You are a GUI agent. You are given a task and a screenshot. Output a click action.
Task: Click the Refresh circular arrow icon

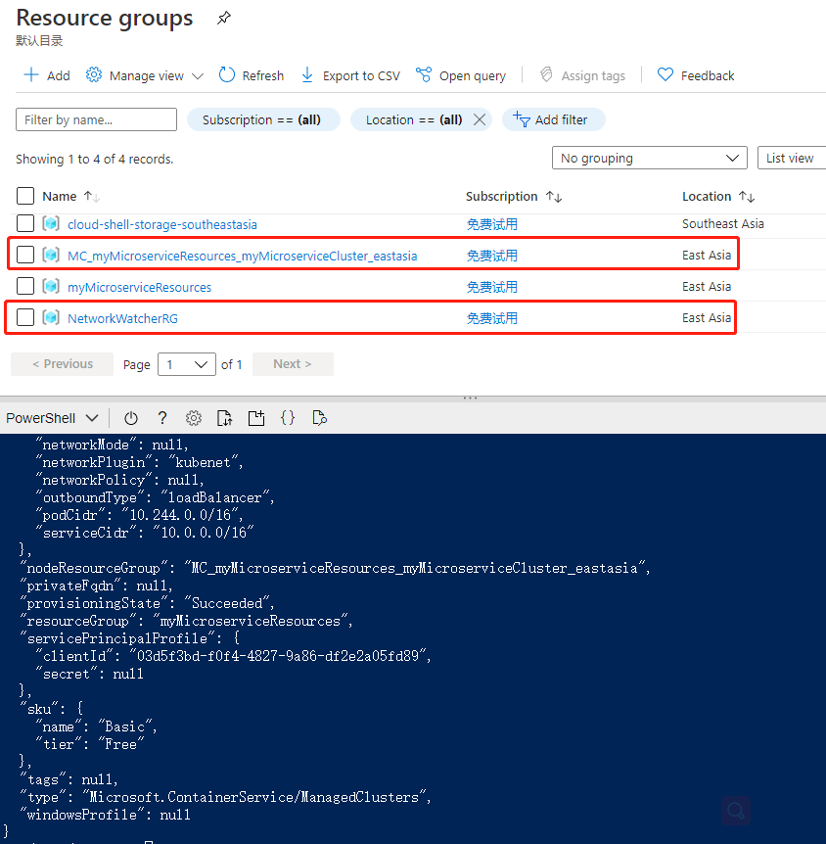click(x=226, y=74)
